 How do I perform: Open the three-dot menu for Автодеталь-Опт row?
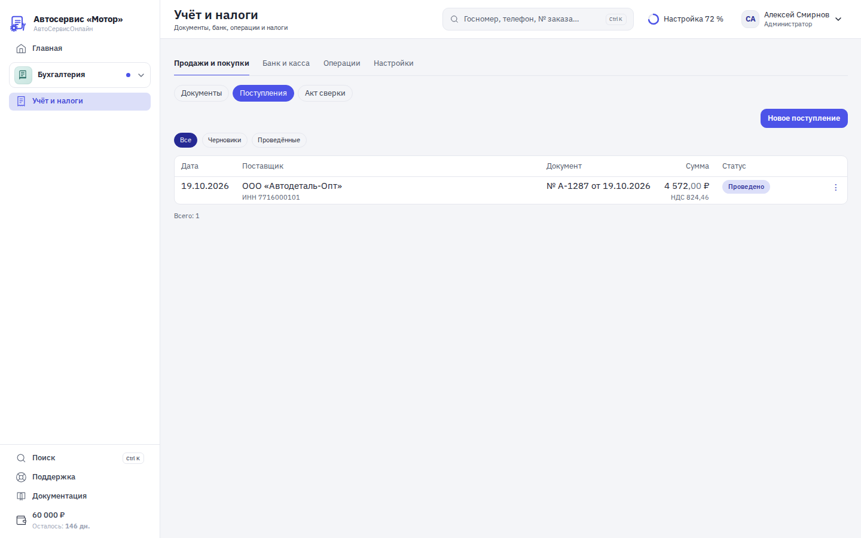tap(835, 187)
